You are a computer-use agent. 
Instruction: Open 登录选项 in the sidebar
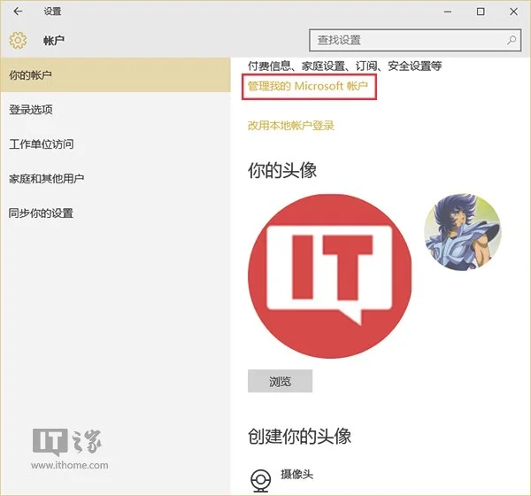[x=31, y=110]
